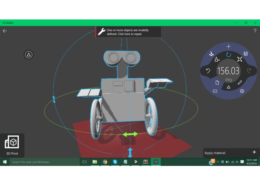Click the blue vertical arrow handle at bottom
260x185 pixels.
pos(130,152)
